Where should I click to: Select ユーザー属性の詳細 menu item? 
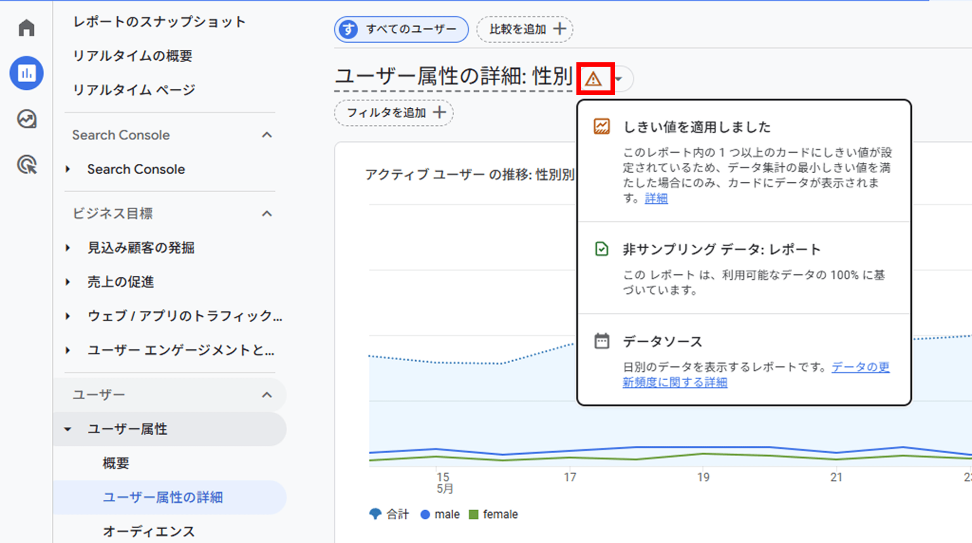click(163, 497)
